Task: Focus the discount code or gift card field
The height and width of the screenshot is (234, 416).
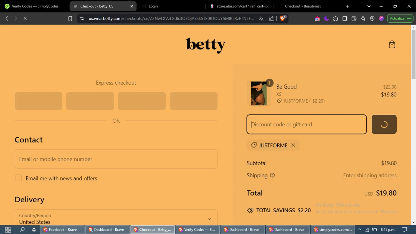Action: [306, 124]
